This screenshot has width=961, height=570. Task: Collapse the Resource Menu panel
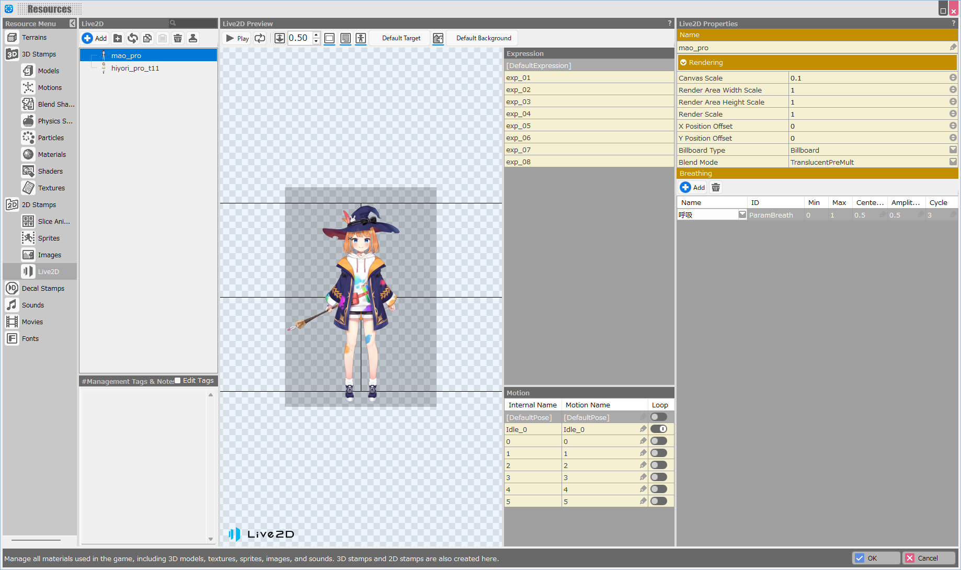[72, 24]
